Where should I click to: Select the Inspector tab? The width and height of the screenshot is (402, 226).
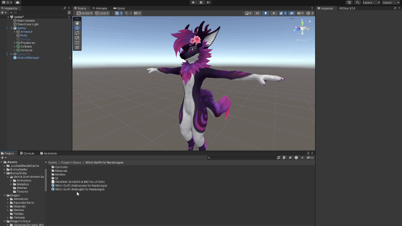pyautogui.click(x=325, y=8)
